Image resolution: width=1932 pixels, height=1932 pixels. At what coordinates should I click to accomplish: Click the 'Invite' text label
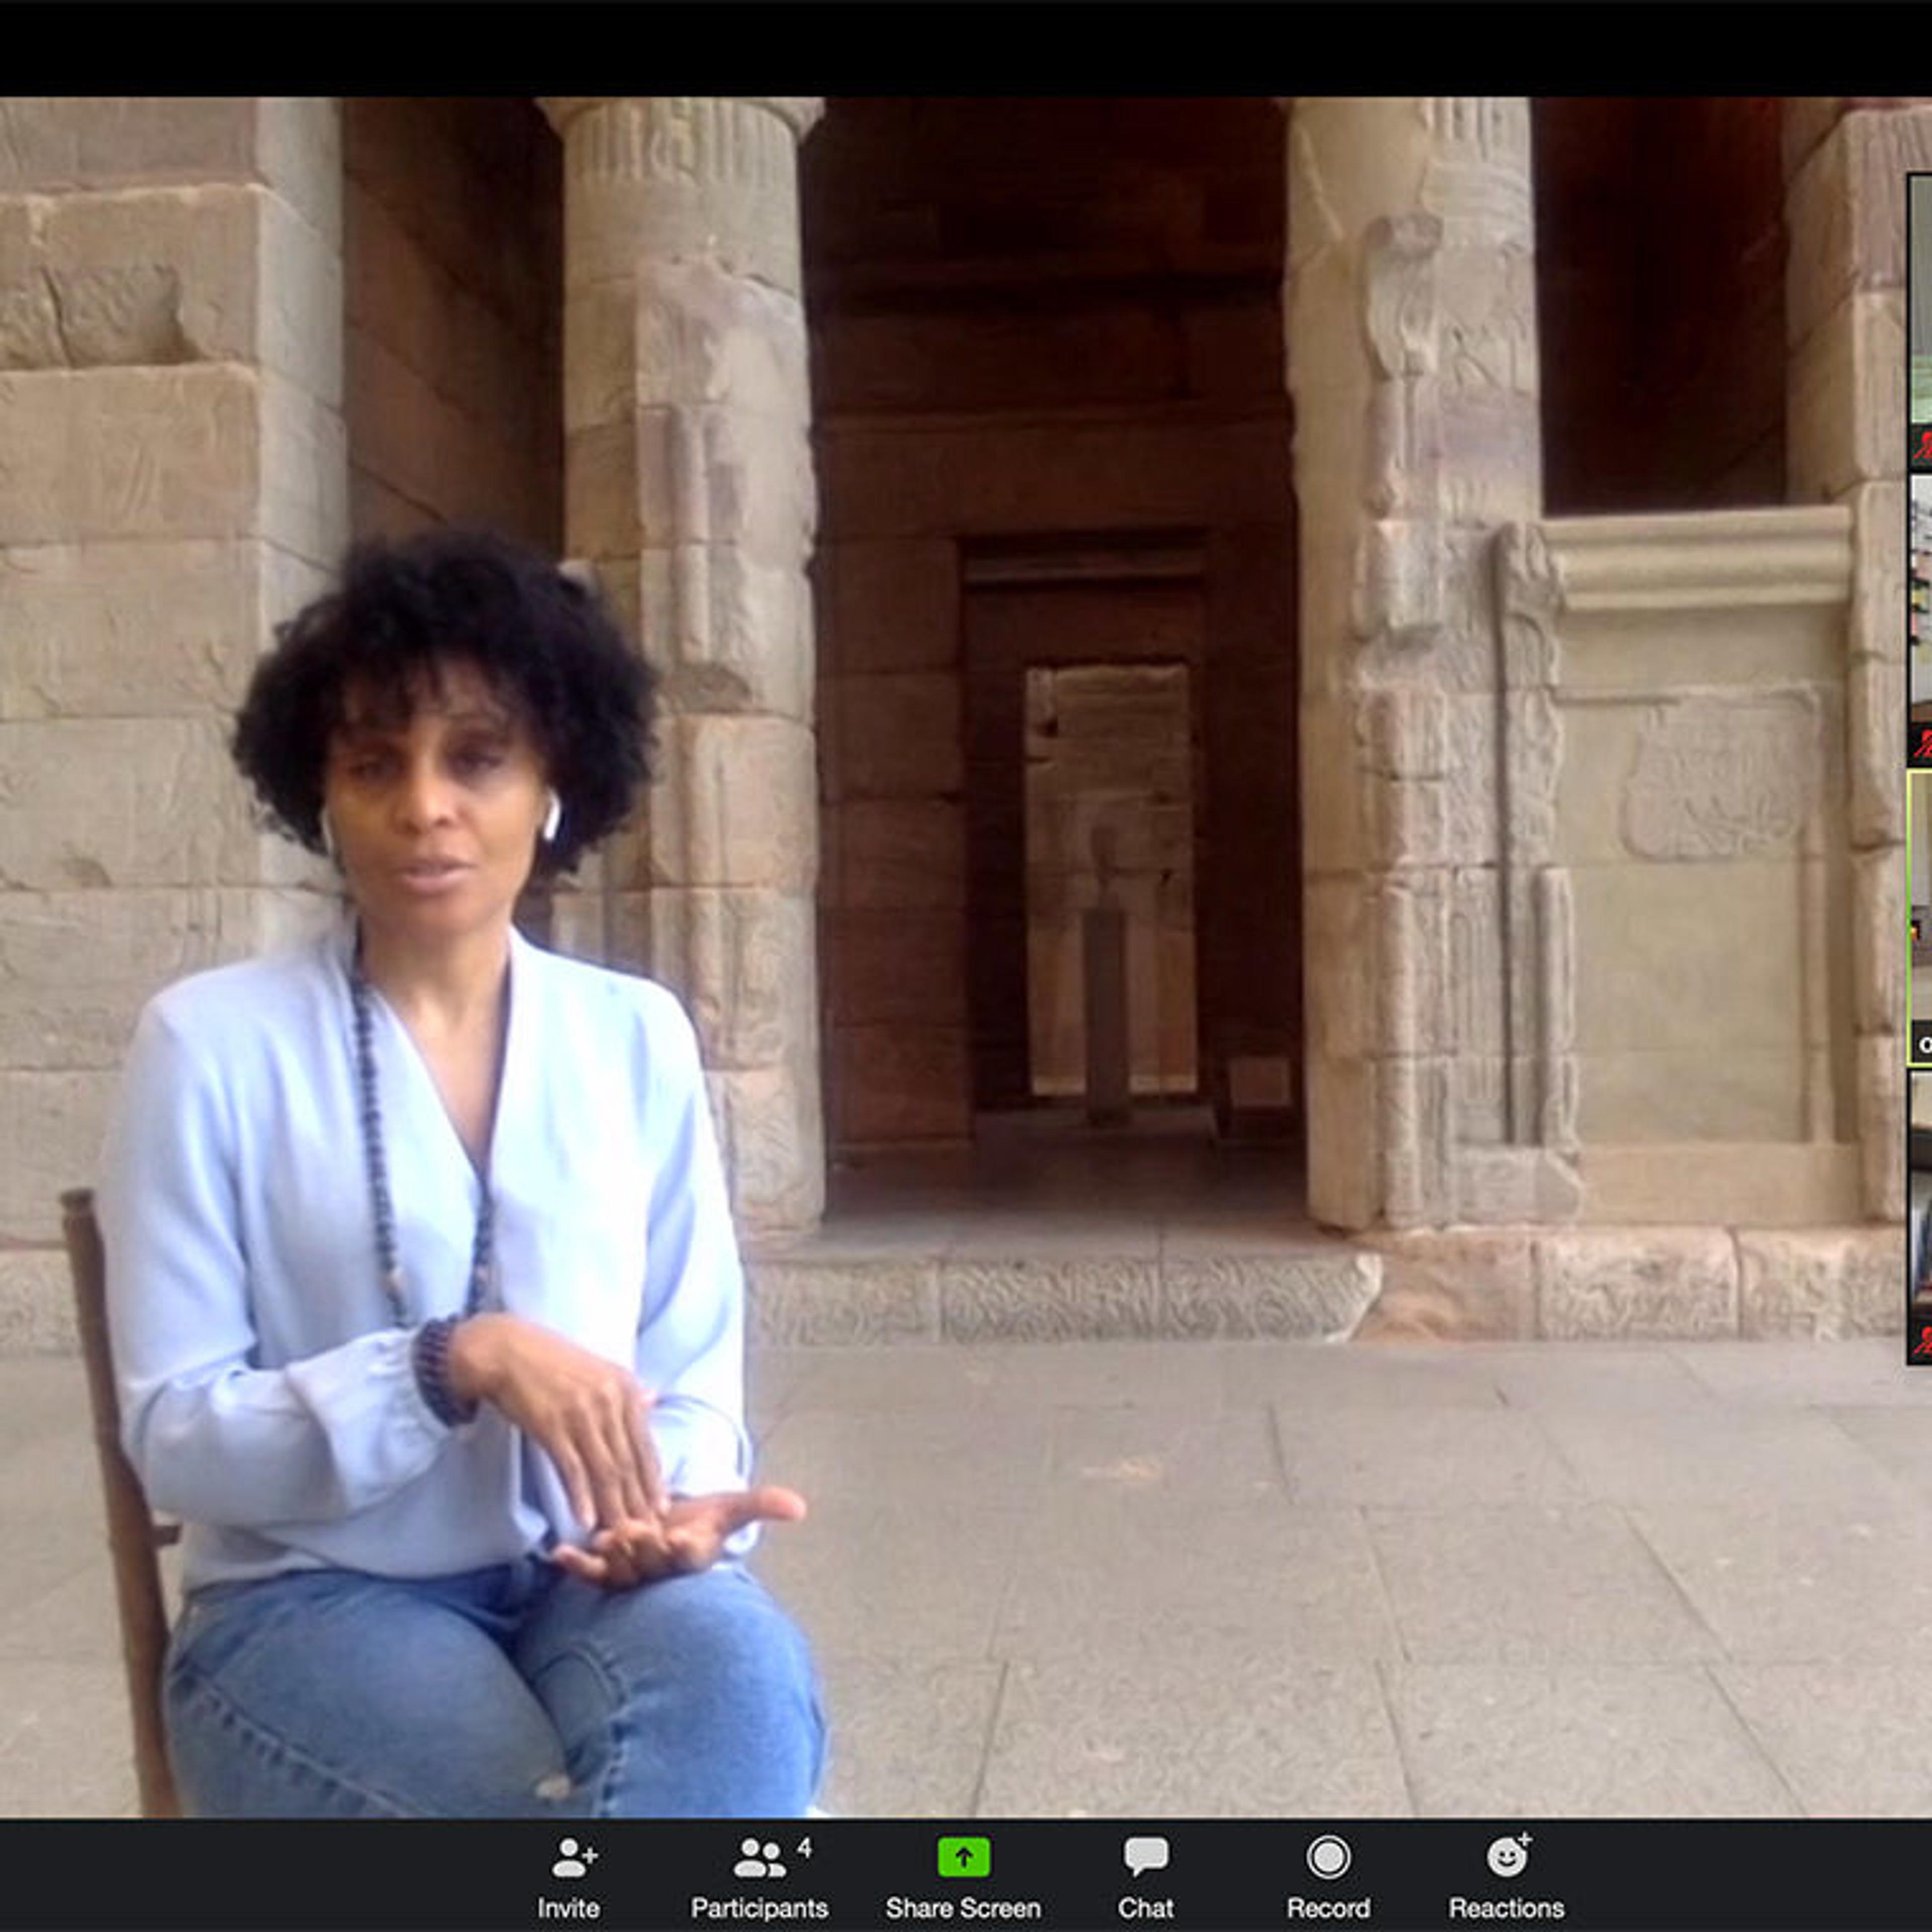(x=568, y=1908)
